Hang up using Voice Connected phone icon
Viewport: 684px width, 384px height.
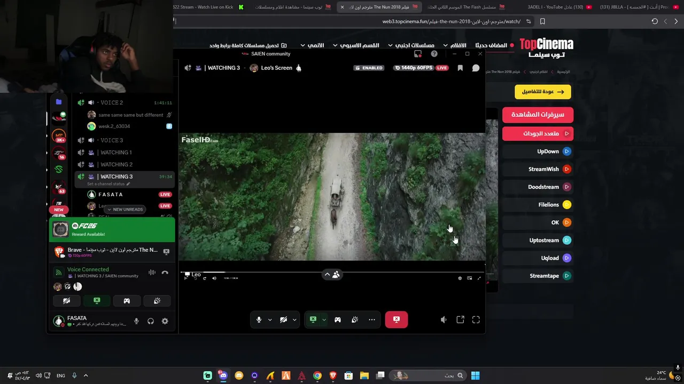(x=165, y=273)
